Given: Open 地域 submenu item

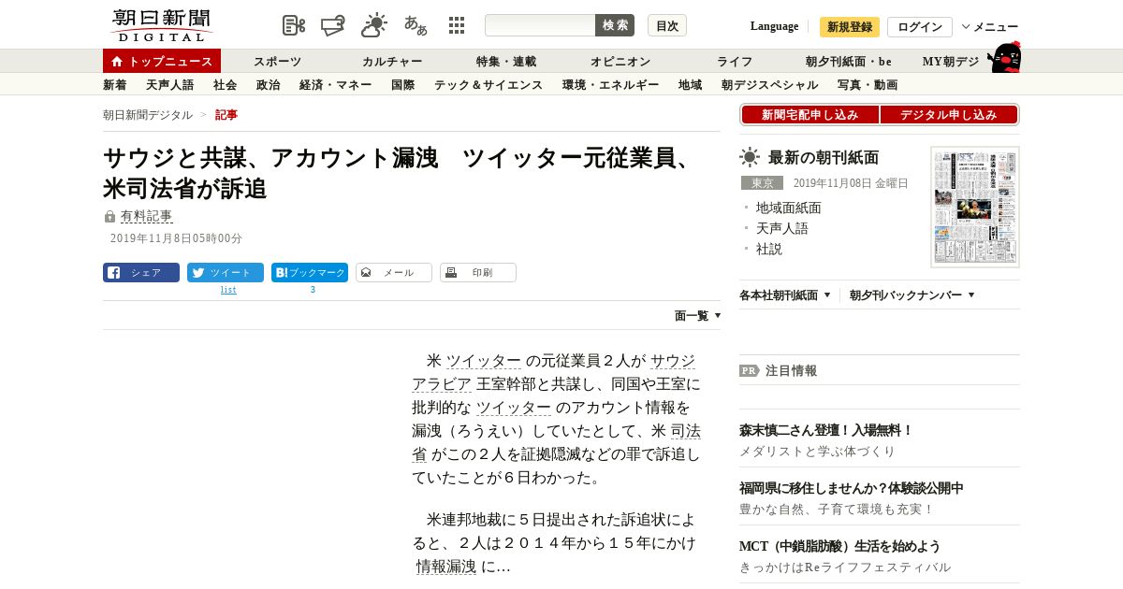Looking at the screenshot, I should [691, 85].
